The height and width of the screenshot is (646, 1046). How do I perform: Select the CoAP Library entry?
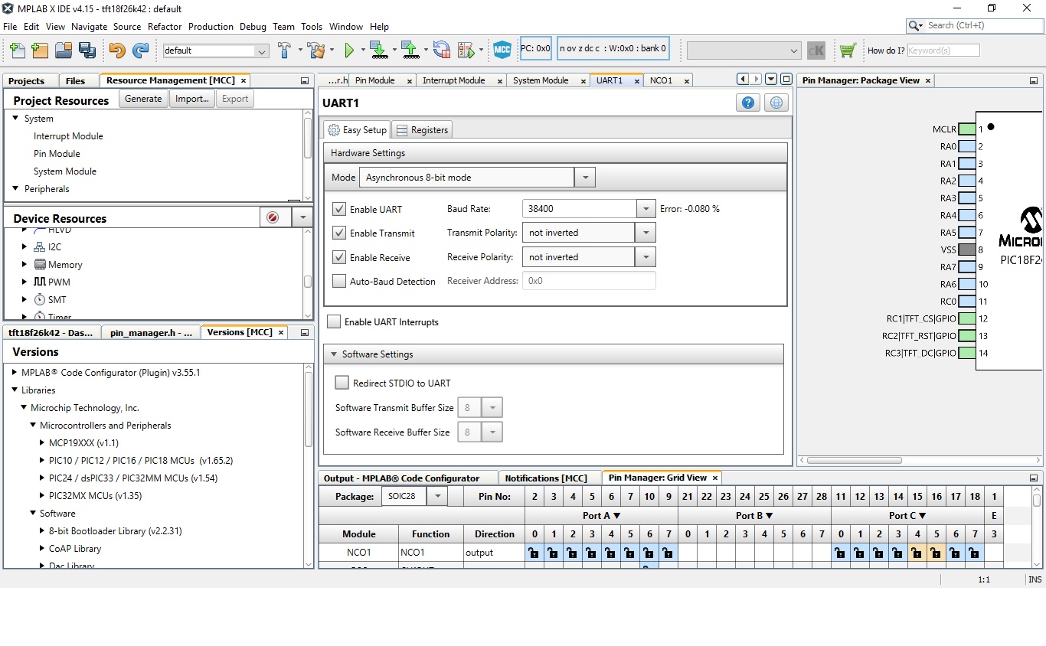coord(75,549)
